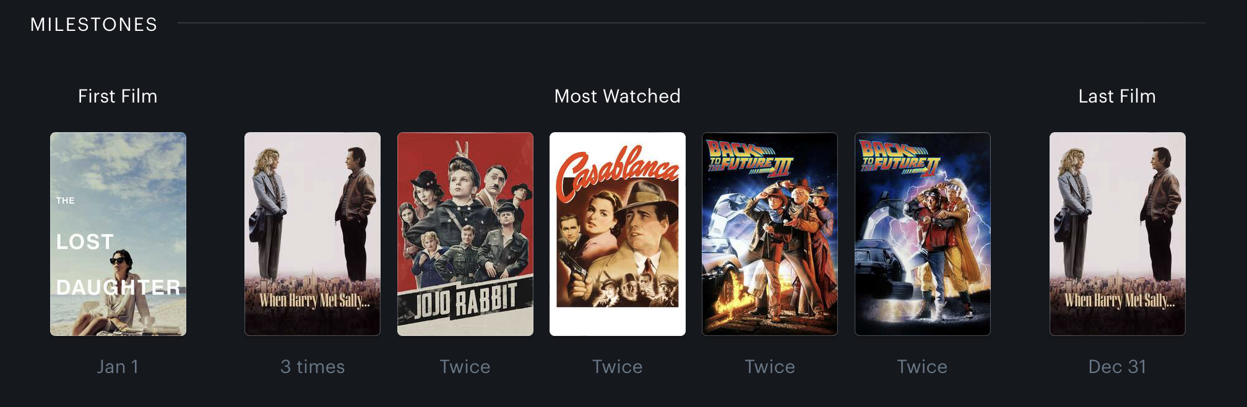Click the Last Film label
1247x407 pixels.
pos(1117,96)
